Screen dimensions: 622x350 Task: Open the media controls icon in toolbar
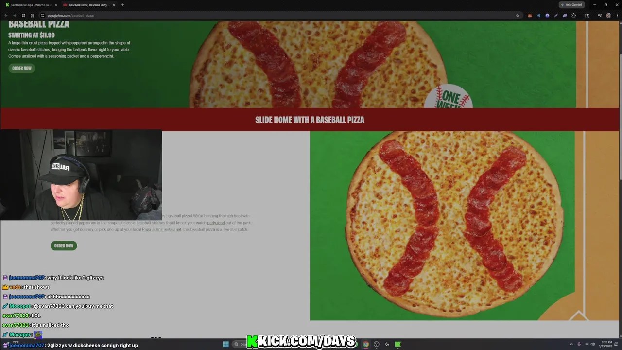pos(600,15)
